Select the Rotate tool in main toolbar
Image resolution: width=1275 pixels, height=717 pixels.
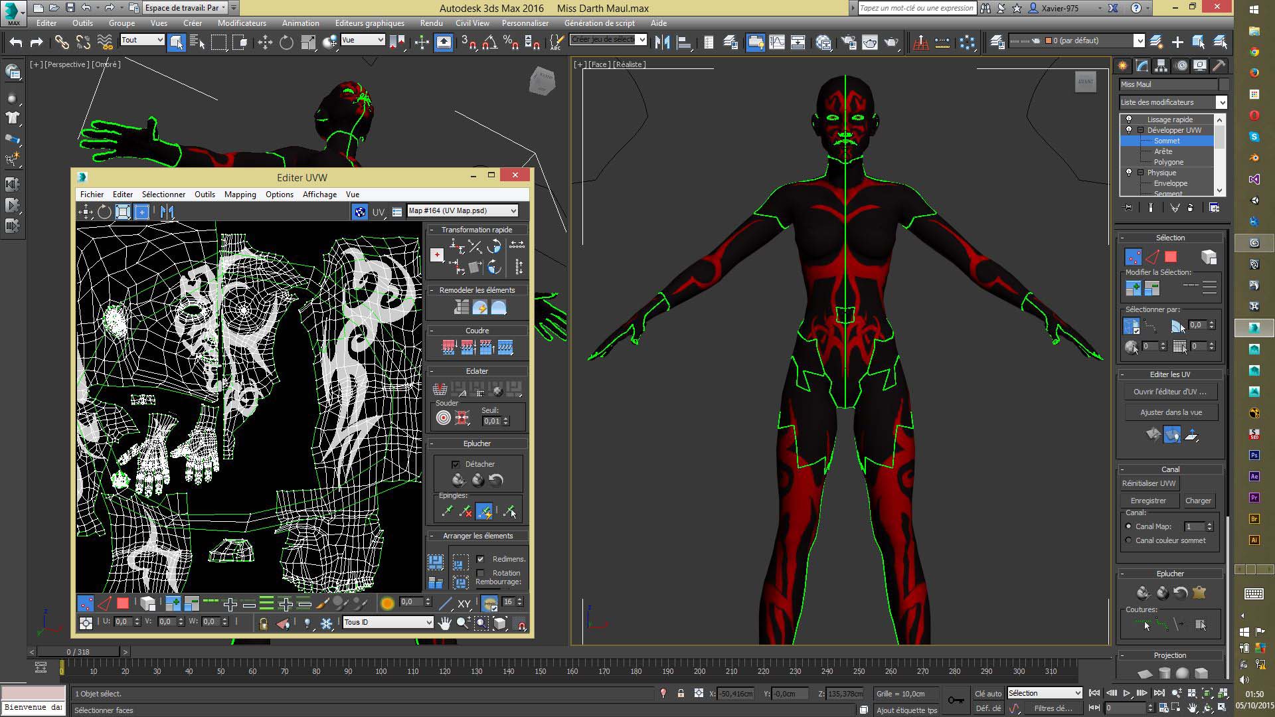pos(286,42)
